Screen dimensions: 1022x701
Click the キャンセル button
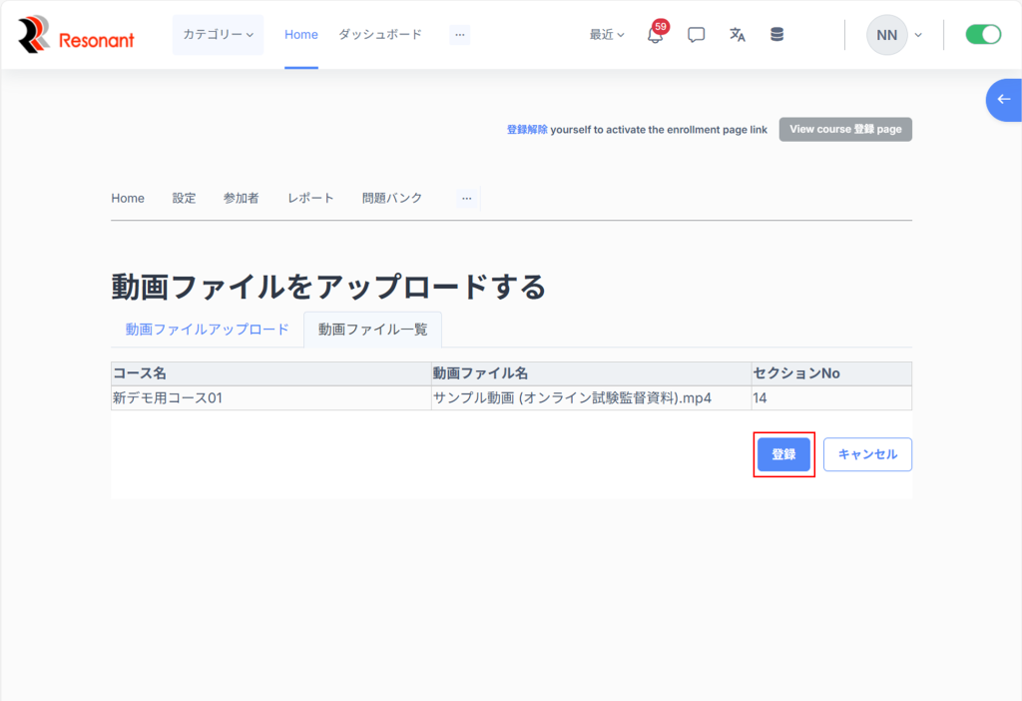[x=867, y=454]
